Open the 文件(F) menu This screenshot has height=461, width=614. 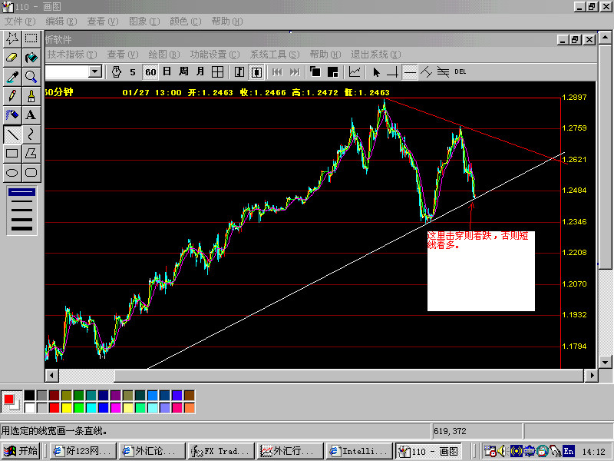tap(20, 22)
